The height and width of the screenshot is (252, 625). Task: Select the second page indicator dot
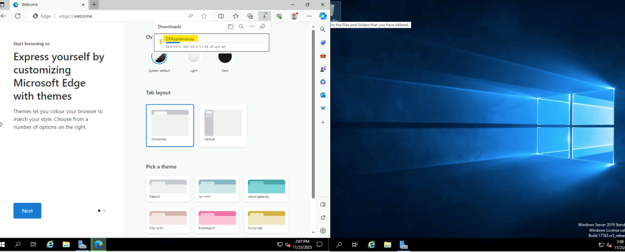click(104, 211)
